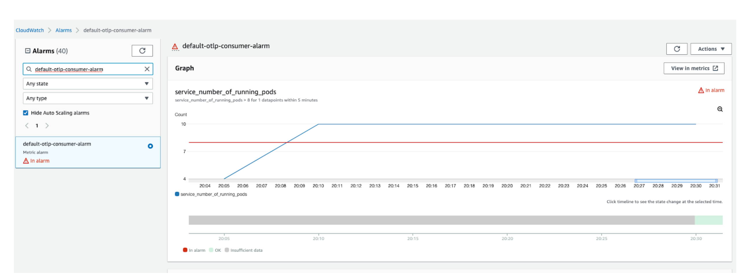The image size is (749, 279).
Task: Click View in metrics button
Action: [694, 68]
